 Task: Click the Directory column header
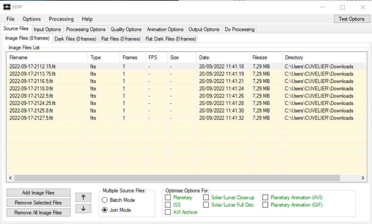tap(325, 57)
